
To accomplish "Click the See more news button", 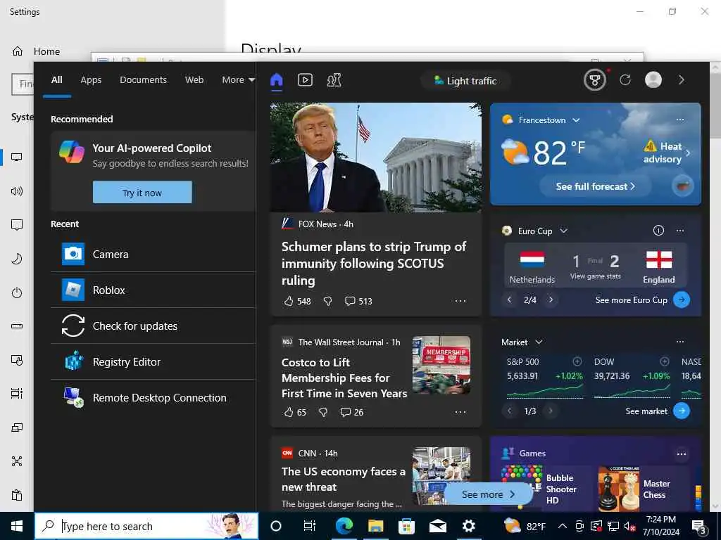I will [x=488, y=494].
